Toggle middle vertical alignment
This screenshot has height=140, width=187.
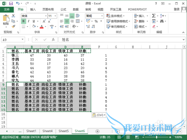(x=67, y=16)
